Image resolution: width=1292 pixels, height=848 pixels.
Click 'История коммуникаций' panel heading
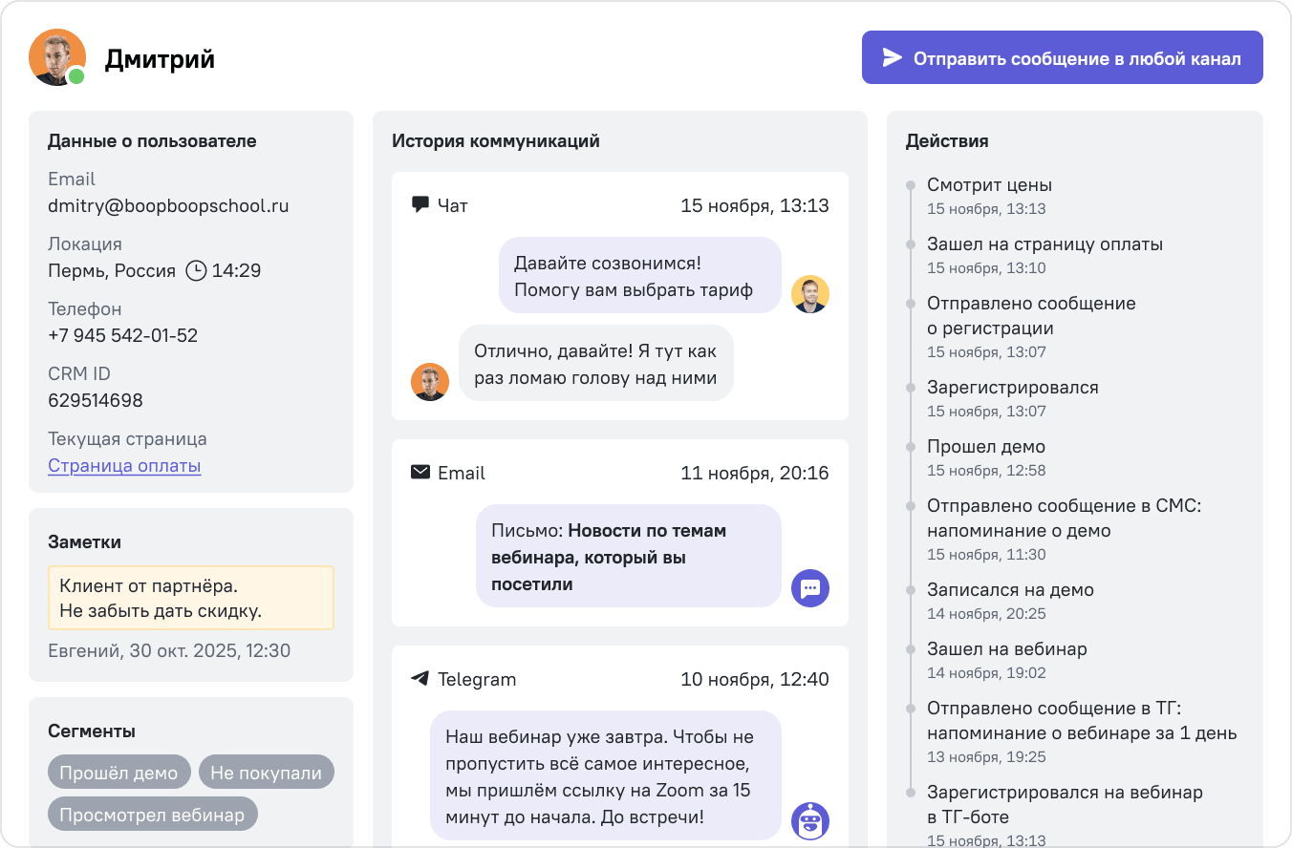click(x=496, y=141)
